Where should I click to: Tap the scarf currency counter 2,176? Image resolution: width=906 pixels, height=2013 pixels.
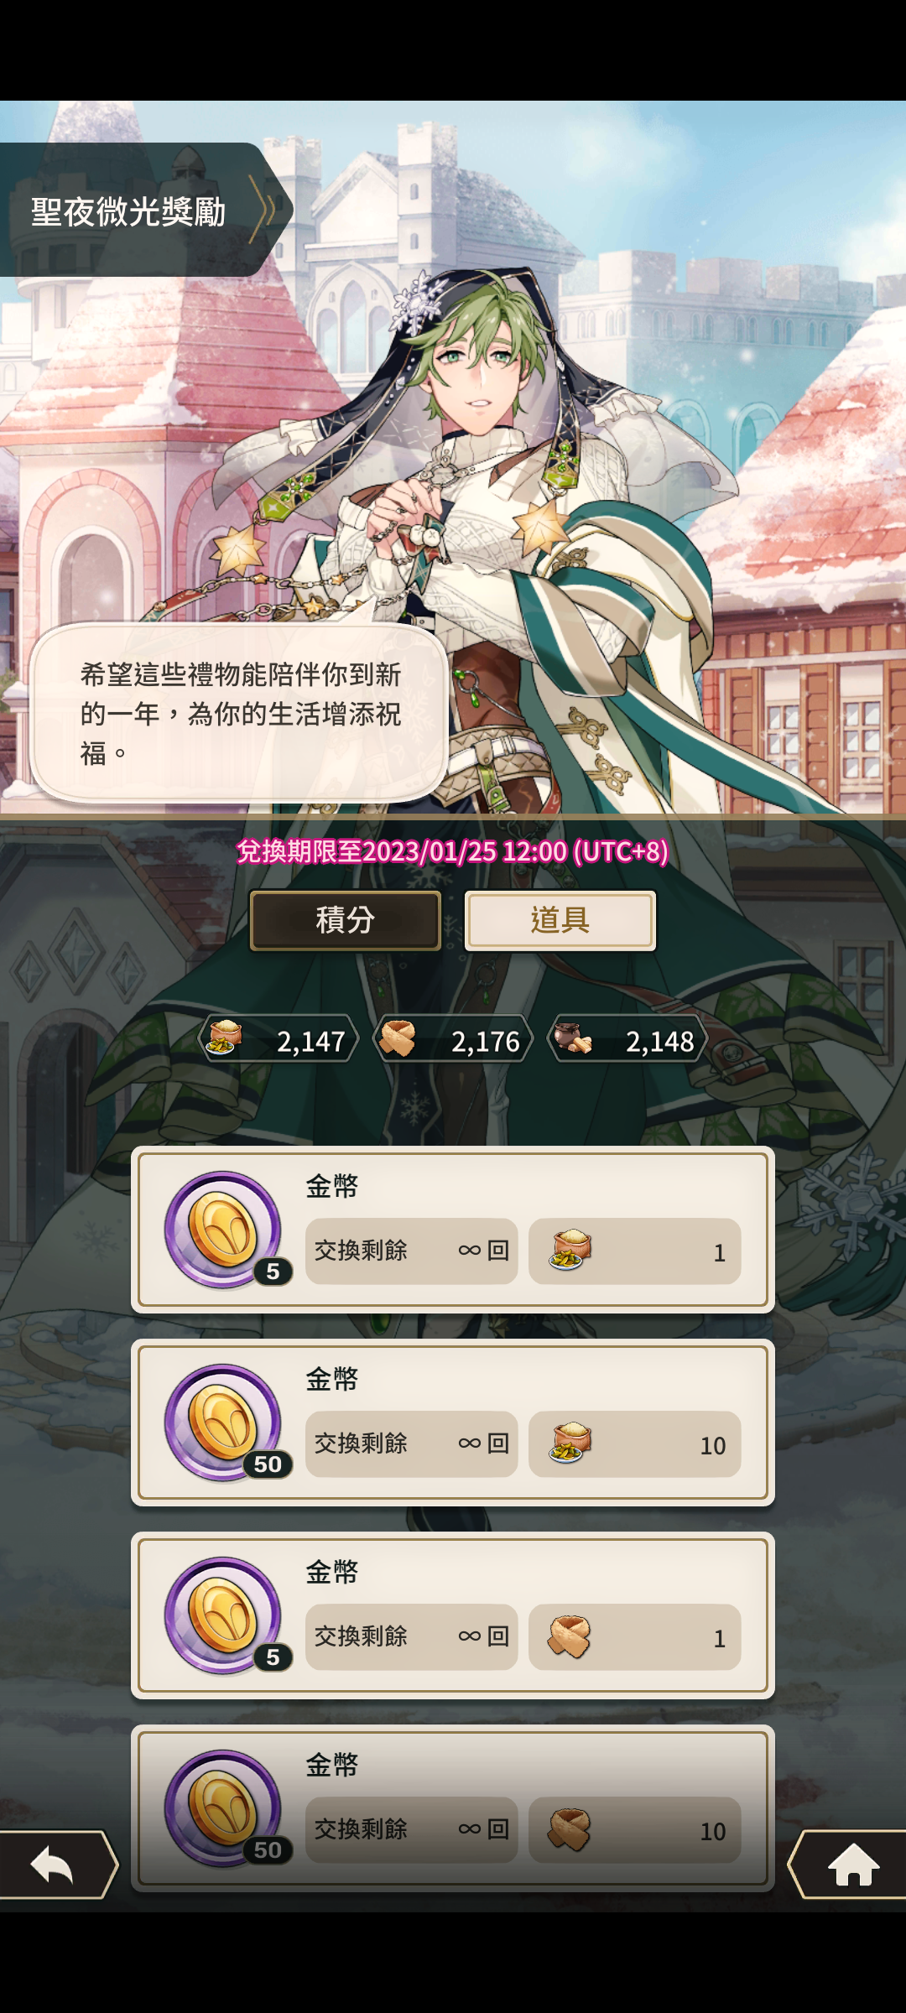click(453, 1040)
